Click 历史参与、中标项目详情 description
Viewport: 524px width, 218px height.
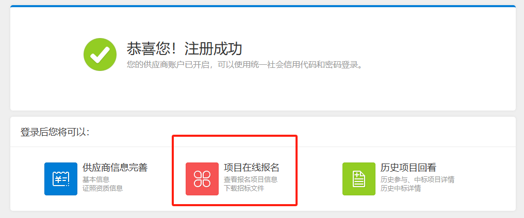point(417,179)
